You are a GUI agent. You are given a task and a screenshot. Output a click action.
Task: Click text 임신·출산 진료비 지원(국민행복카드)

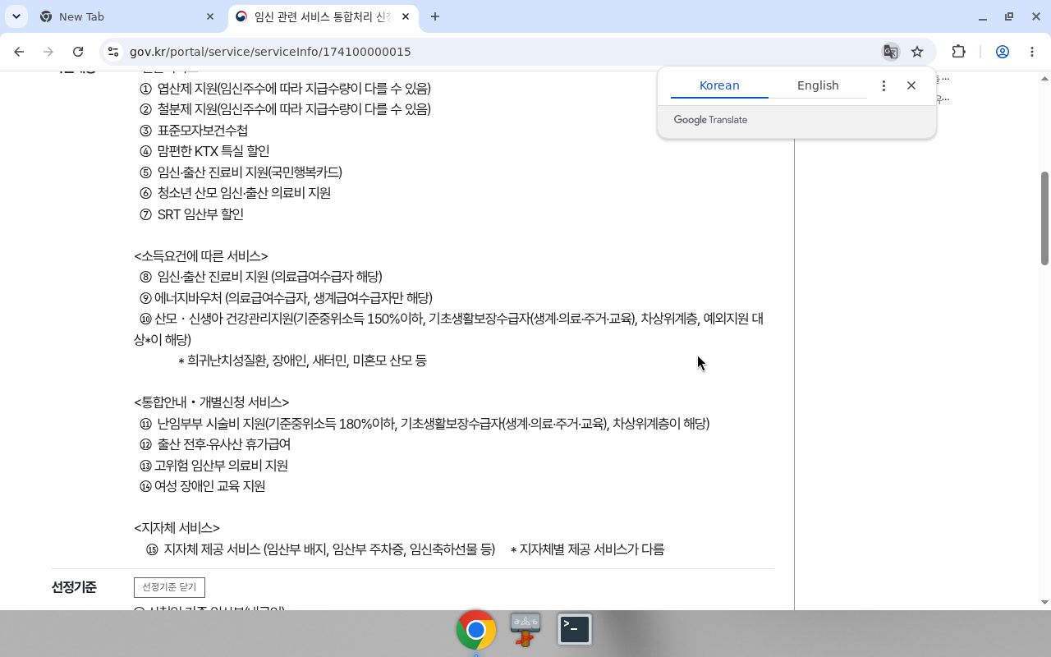[x=250, y=172]
